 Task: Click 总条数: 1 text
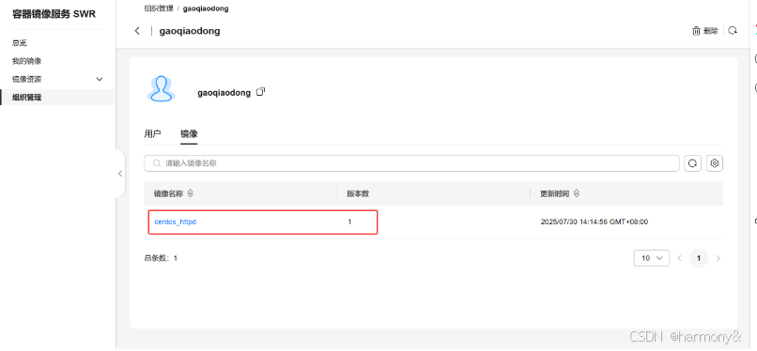click(x=161, y=258)
